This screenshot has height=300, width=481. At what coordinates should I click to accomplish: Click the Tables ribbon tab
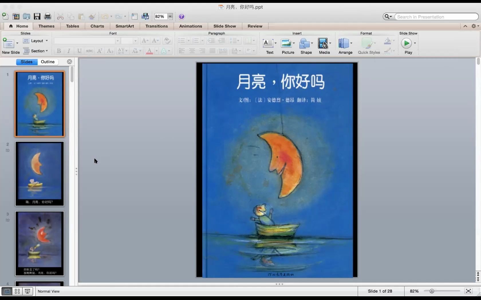73,26
